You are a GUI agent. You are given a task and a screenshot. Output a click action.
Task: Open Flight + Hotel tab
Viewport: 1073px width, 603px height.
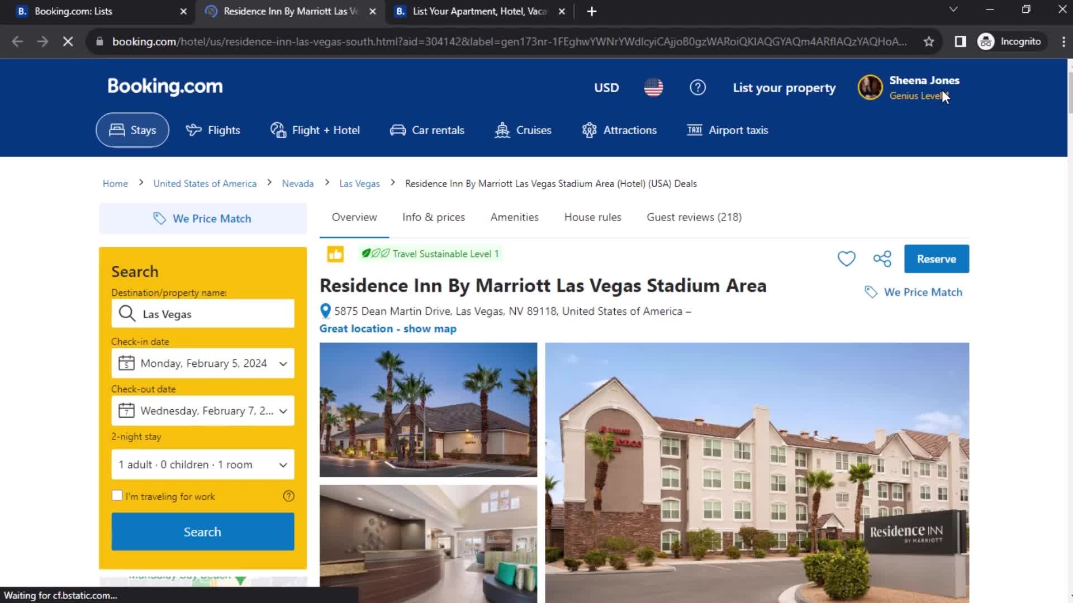[x=315, y=130]
